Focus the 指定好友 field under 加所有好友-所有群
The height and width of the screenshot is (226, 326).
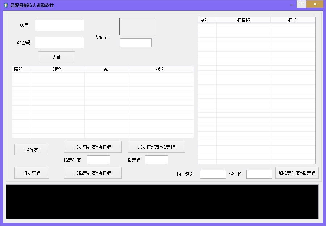coord(99,160)
